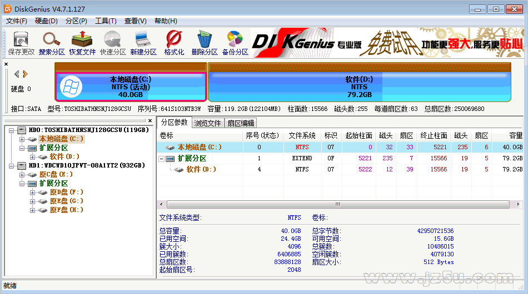Click the 保存更改 save changes icon

[21, 43]
